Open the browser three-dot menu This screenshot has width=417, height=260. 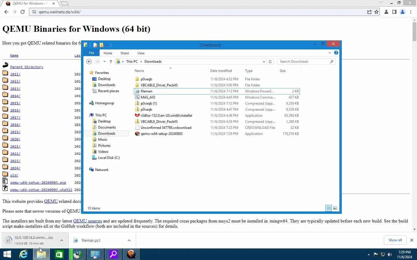(x=411, y=12)
